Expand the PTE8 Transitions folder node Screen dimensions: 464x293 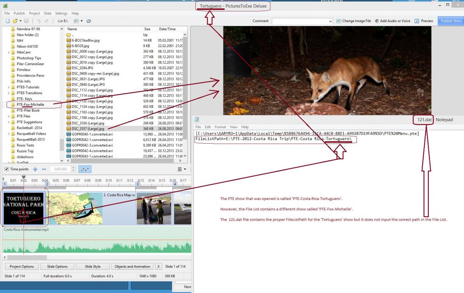[x=9, y=93]
